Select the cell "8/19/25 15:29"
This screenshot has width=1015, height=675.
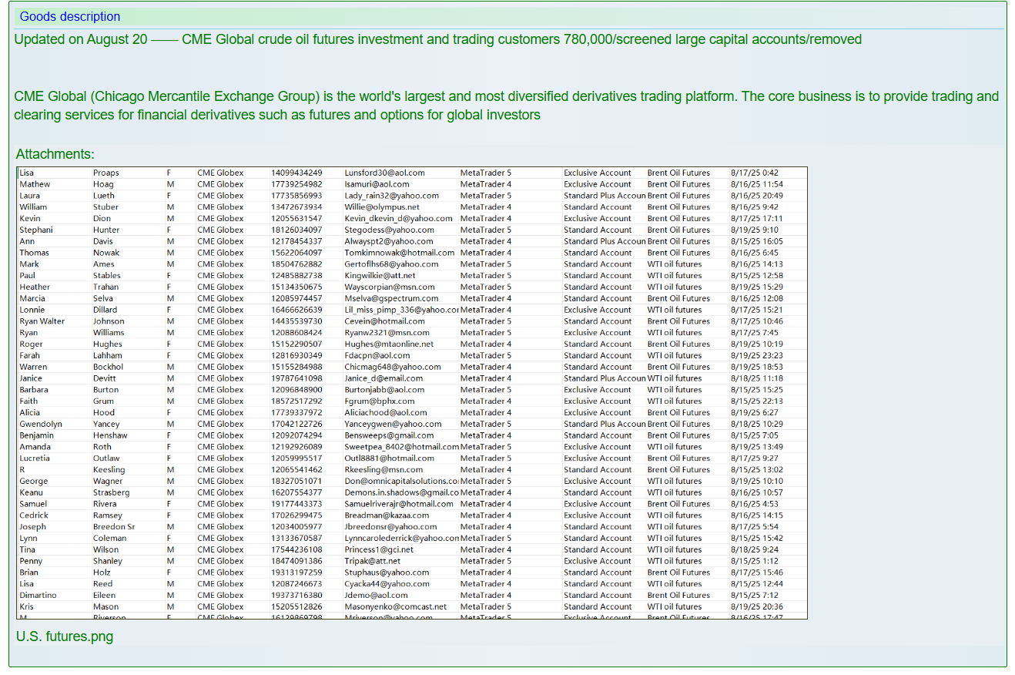[x=757, y=287]
